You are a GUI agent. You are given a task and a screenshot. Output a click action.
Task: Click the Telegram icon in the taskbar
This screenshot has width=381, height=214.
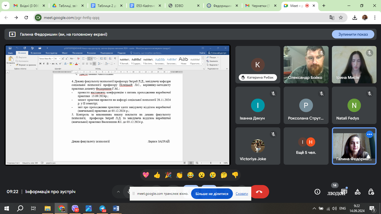(102, 208)
